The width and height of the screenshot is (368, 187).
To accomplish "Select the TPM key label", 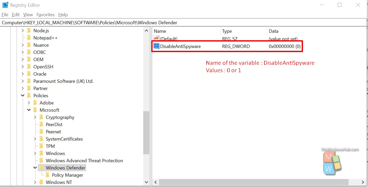I will (50, 146).
